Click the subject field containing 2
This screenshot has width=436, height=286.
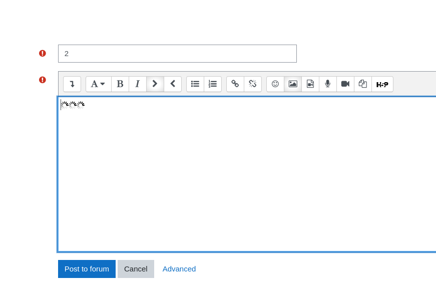pos(177,54)
